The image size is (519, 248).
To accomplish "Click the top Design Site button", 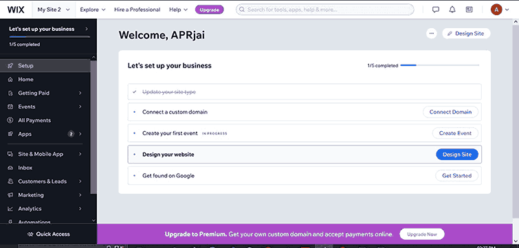I will (x=466, y=34).
